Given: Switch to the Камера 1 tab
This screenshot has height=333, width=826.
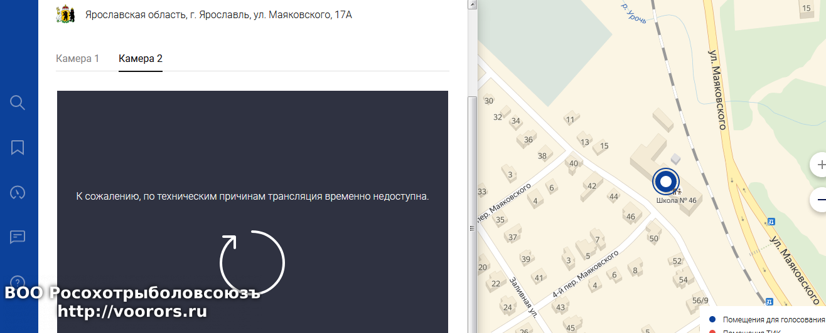Looking at the screenshot, I should pos(78,59).
